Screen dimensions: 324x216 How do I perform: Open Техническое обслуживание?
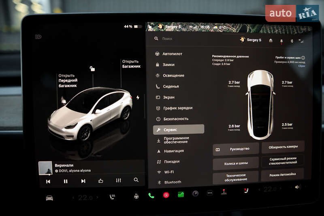pos(236,178)
